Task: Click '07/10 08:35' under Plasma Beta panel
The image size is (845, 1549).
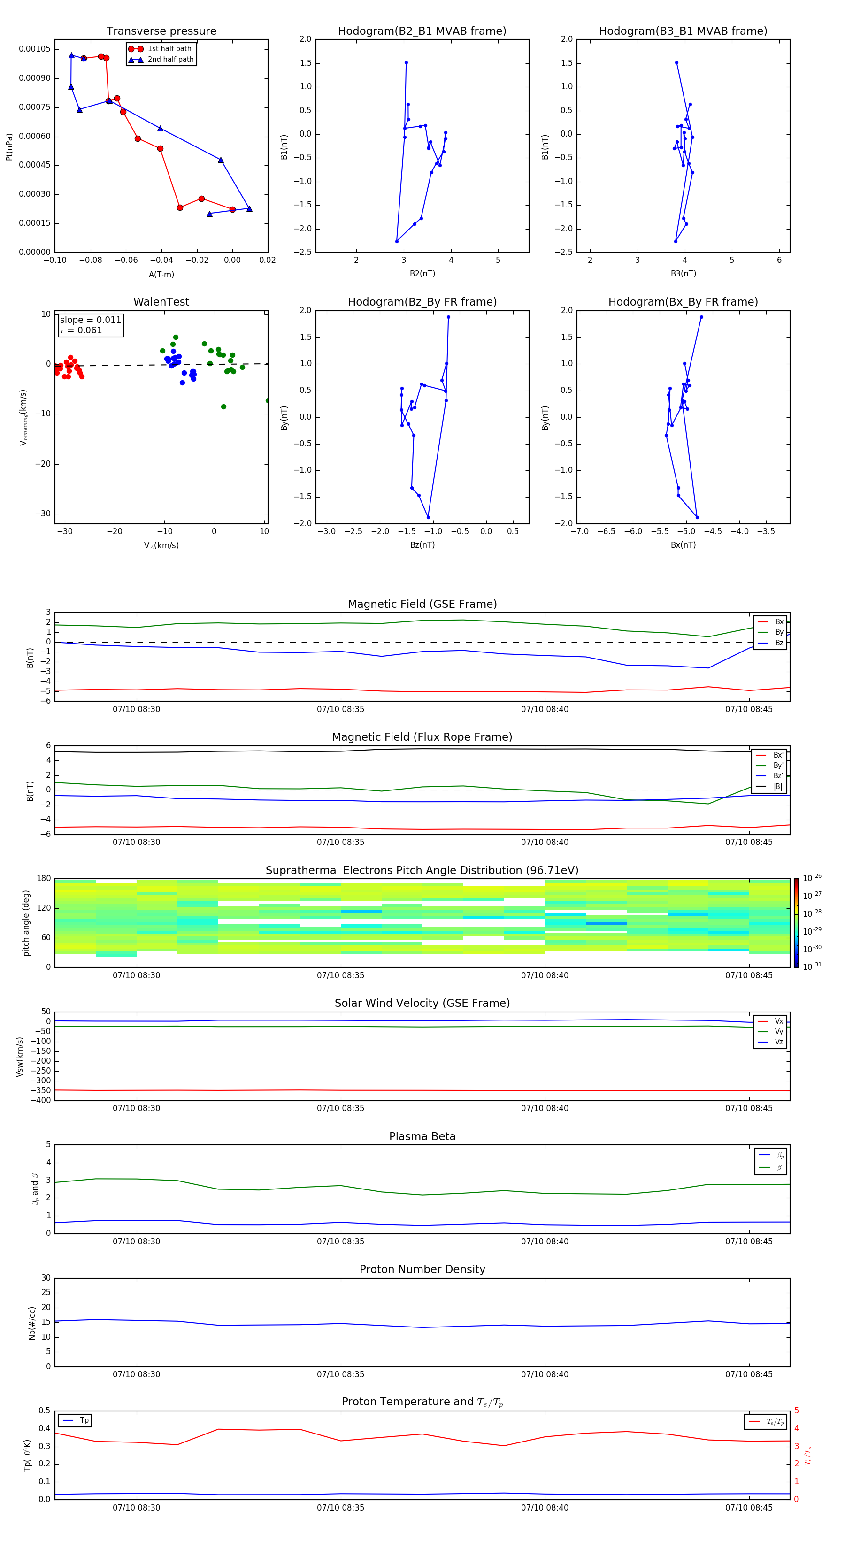Action: tap(340, 1242)
